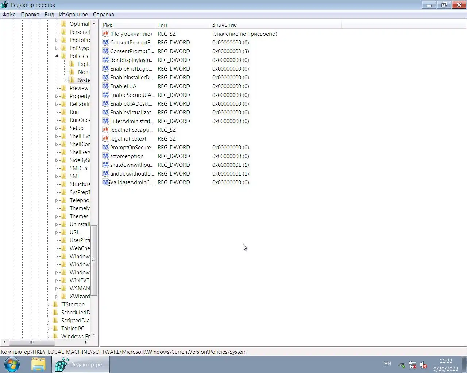The height and width of the screenshot is (373, 467).
Task: Click the Themes folder icon
Action: click(64, 216)
